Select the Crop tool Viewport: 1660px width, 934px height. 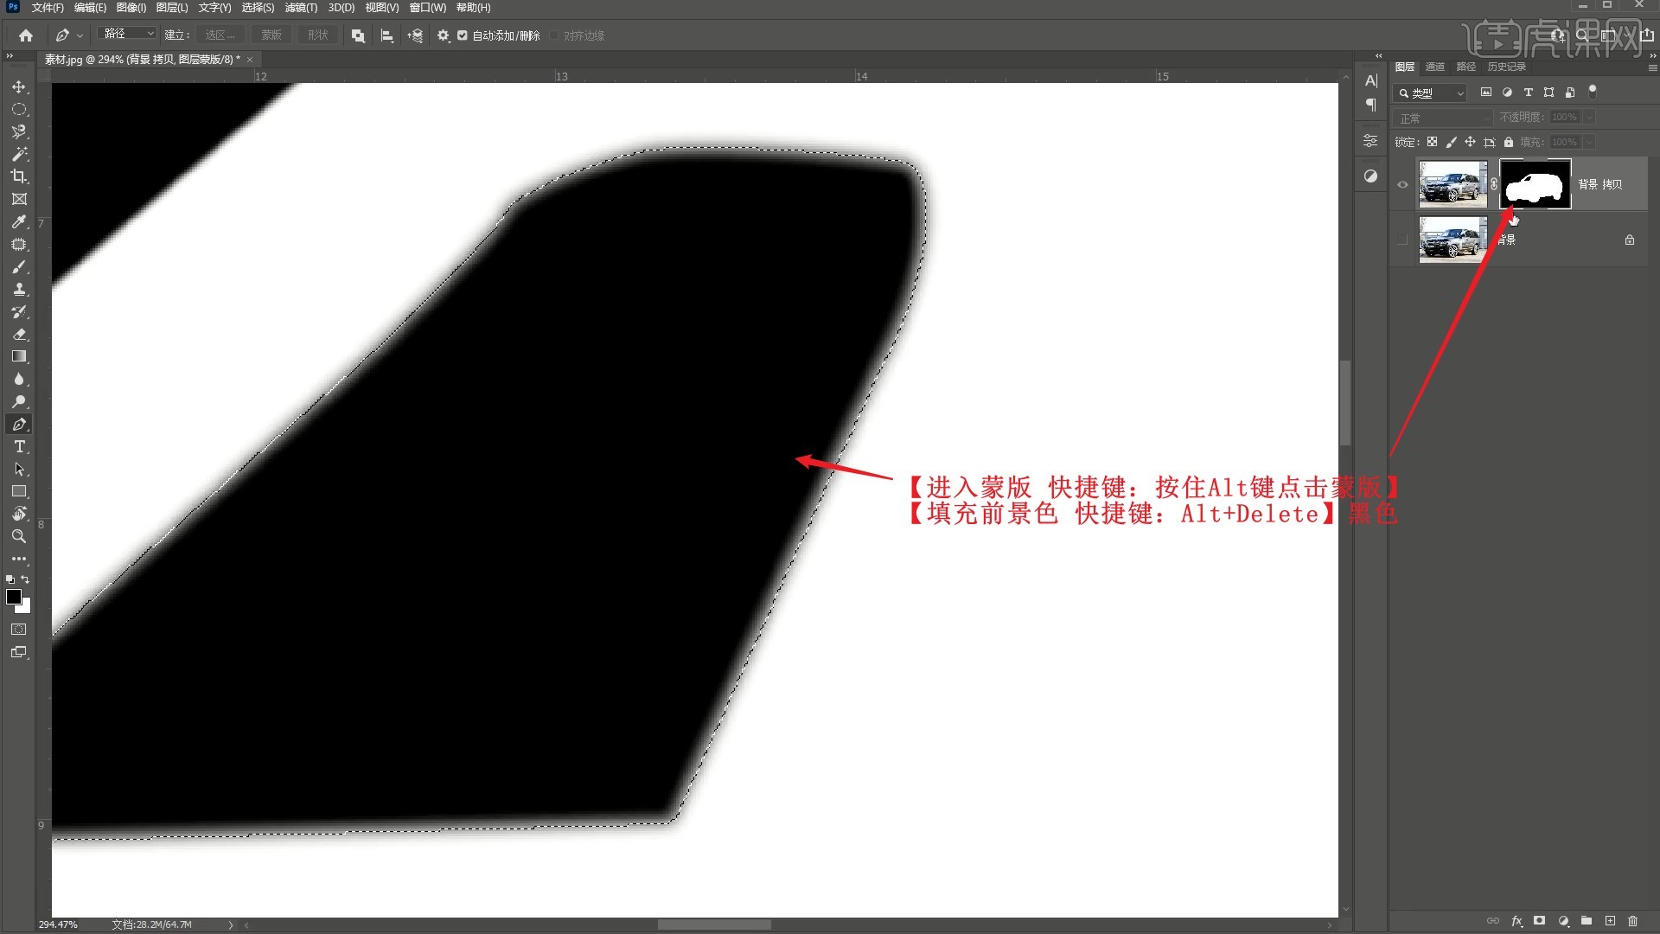coord(19,176)
